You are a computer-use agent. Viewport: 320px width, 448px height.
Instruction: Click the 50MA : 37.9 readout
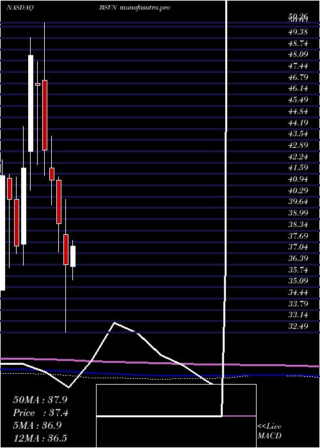pos(40,400)
